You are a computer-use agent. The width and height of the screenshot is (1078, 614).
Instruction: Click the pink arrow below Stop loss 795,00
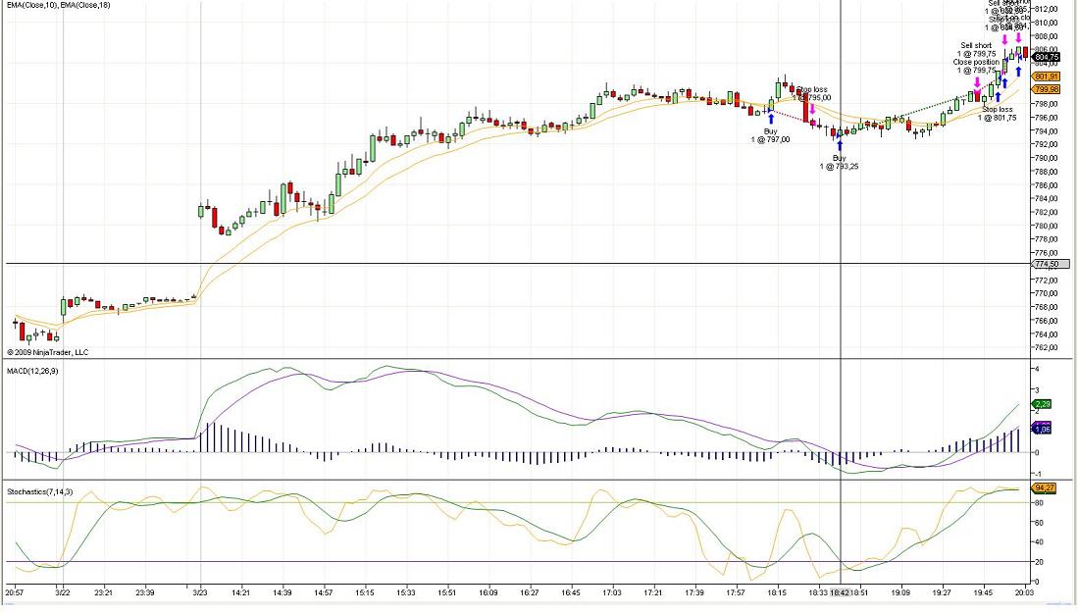coord(812,109)
